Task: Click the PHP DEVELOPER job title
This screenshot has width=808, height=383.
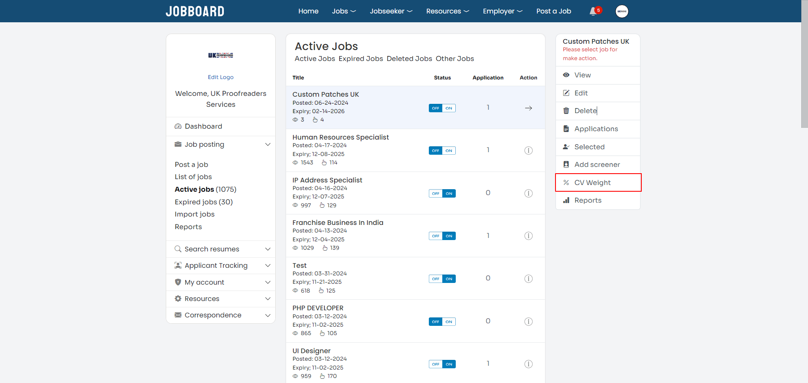Action: click(x=318, y=308)
